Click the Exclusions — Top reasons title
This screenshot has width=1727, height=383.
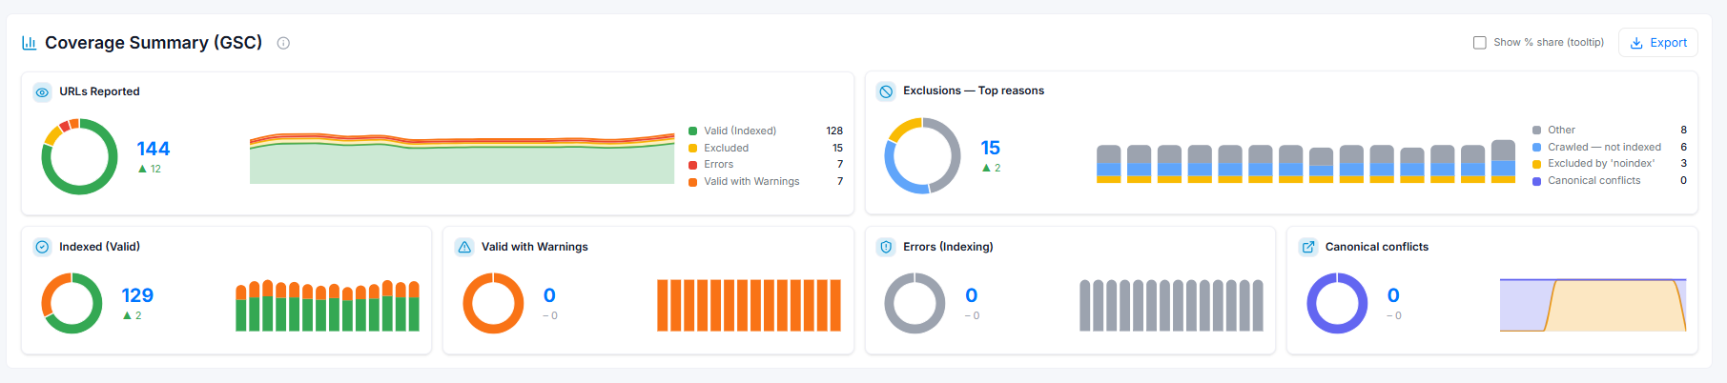974,91
